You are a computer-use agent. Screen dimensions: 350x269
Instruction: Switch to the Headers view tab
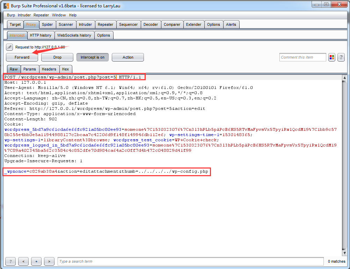49,69
